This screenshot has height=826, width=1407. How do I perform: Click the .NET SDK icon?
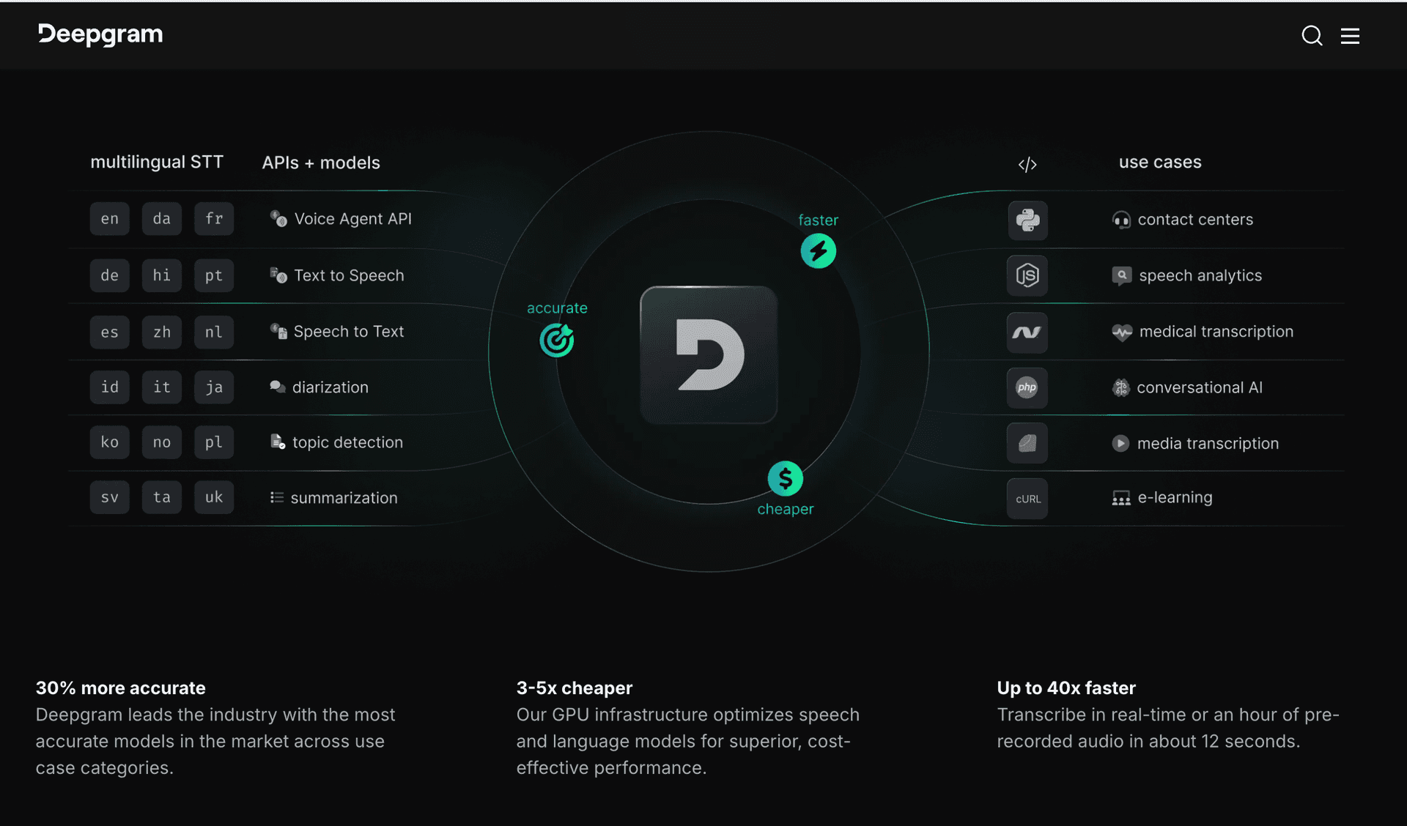tap(1027, 332)
